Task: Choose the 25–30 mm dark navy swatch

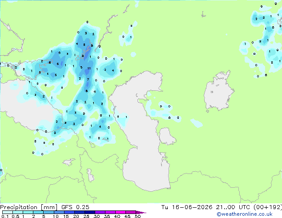Action: (x=90, y=212)
